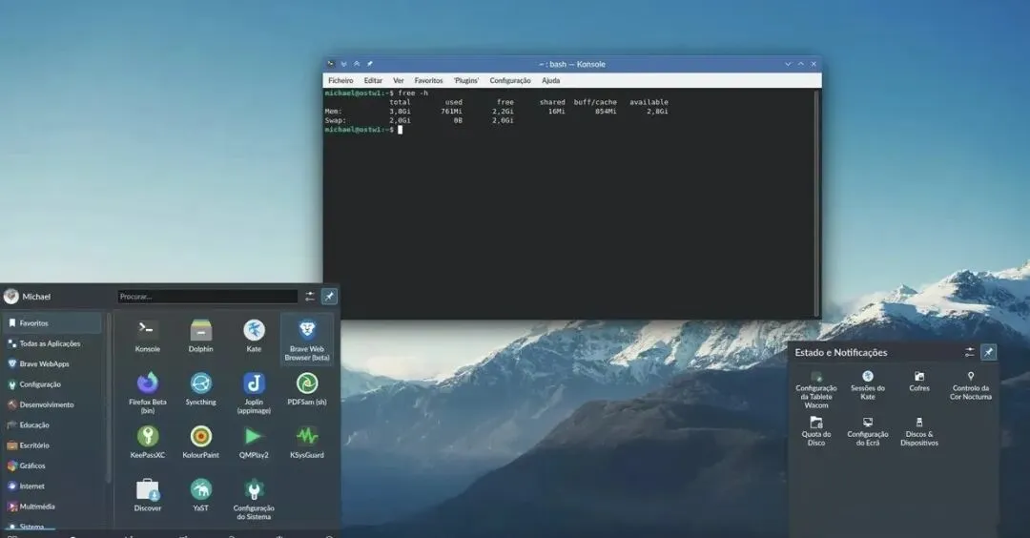
Task: Click the terminal prompt cursor
Action: coord(400,130)
